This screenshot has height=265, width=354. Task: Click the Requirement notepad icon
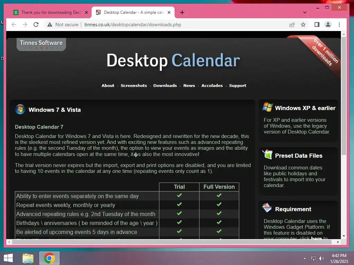(x=267, y=208)
